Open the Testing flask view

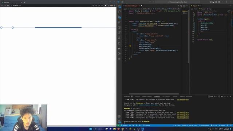coord(119,38)
